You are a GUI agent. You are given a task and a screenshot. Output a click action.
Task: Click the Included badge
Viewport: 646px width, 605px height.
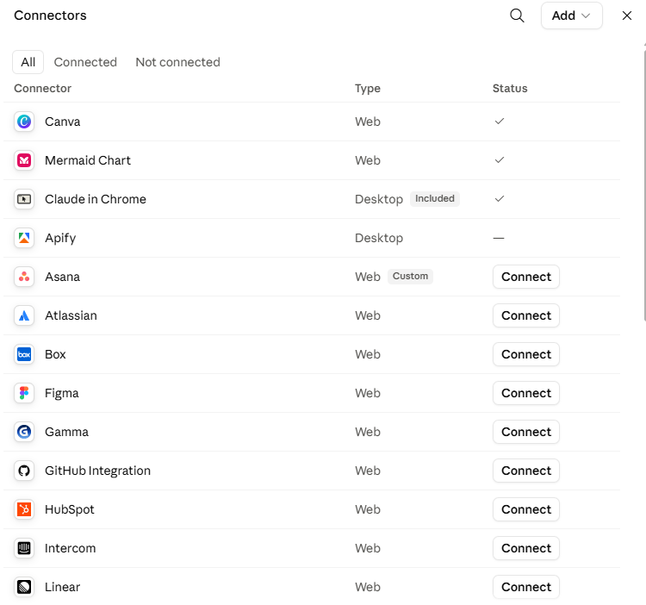tap(435, 198)
